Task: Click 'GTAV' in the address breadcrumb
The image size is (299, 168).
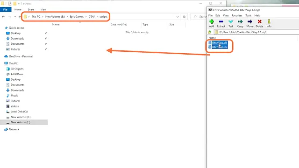Action: [x=92, y=17]
